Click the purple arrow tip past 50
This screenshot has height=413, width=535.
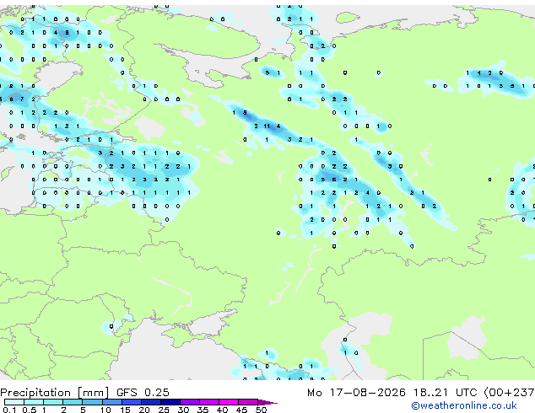267,402
